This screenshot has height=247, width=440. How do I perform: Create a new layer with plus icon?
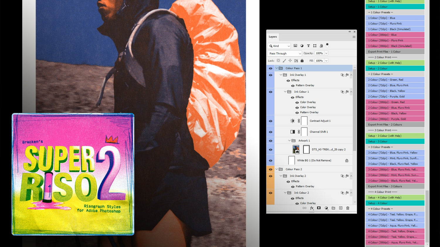[341, 208]
